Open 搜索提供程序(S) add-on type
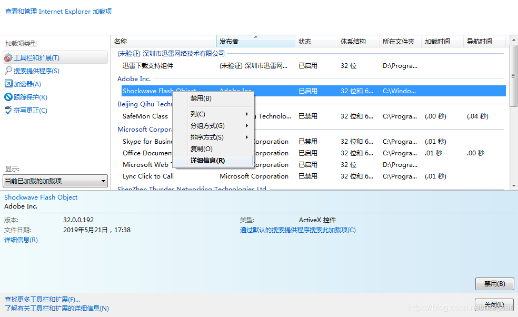 pos(36,71)
